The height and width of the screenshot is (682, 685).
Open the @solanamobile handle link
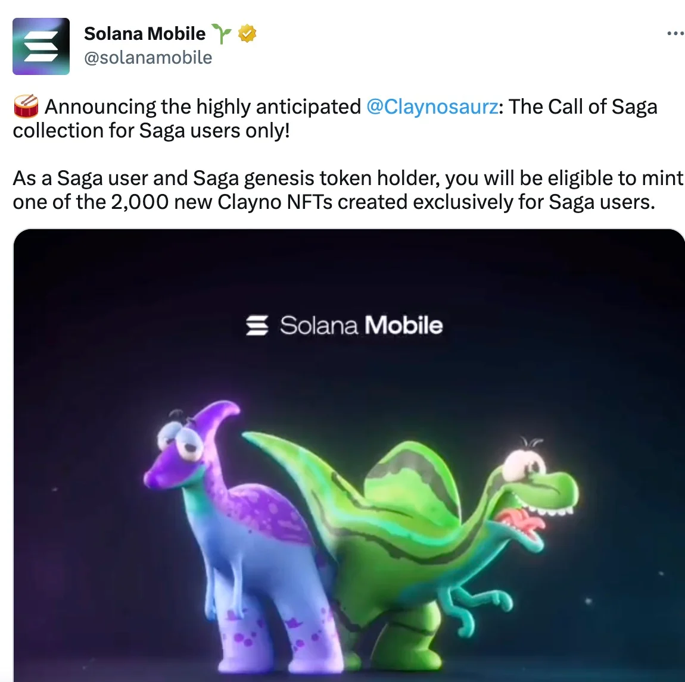148,58
